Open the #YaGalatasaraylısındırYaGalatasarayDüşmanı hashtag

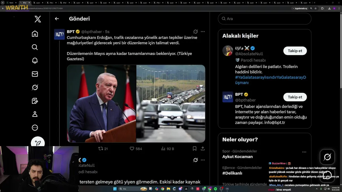click(270, 80)
